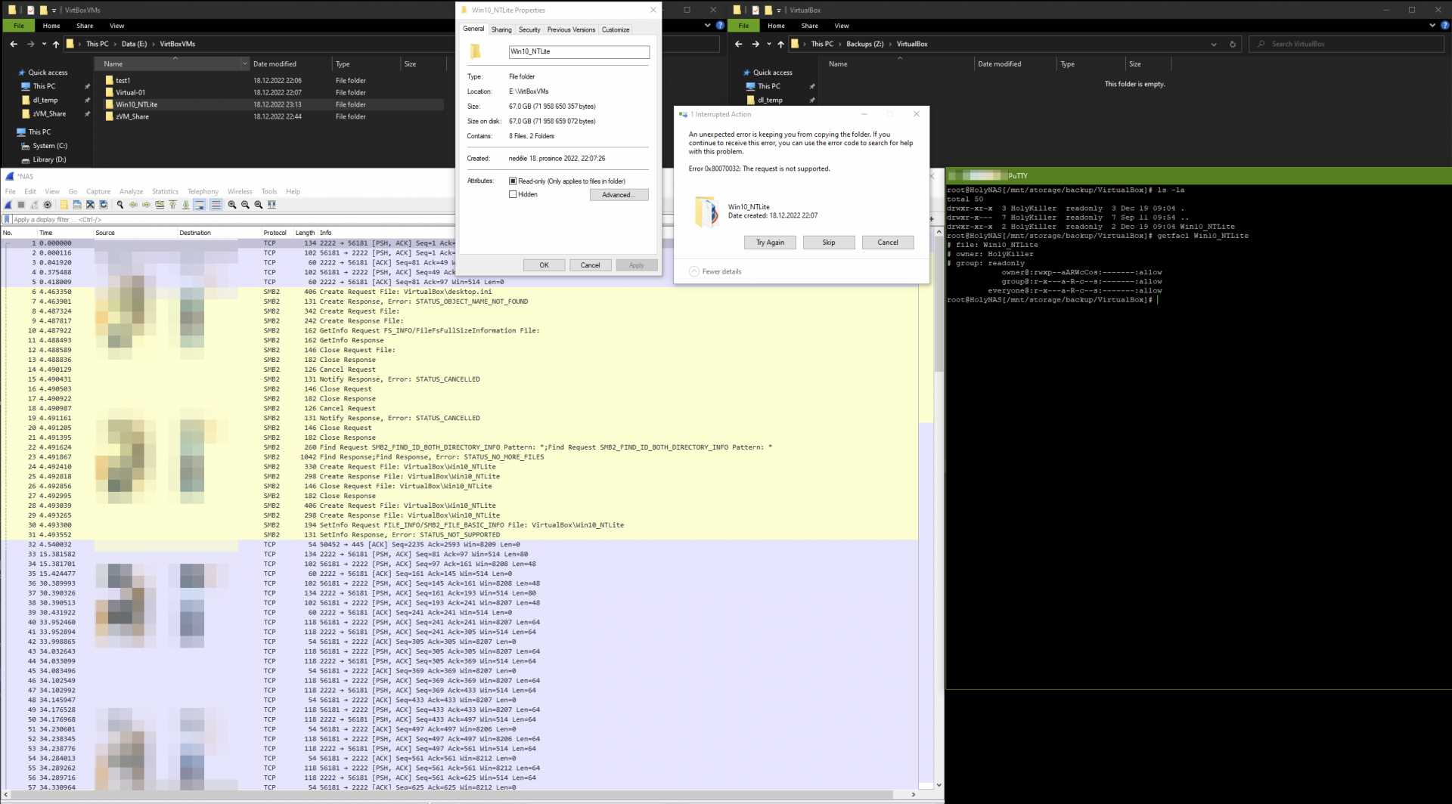Select packet 31 STATUS_NOT_SUPPORTED row

pyautogui.click(x=460, y=535)
